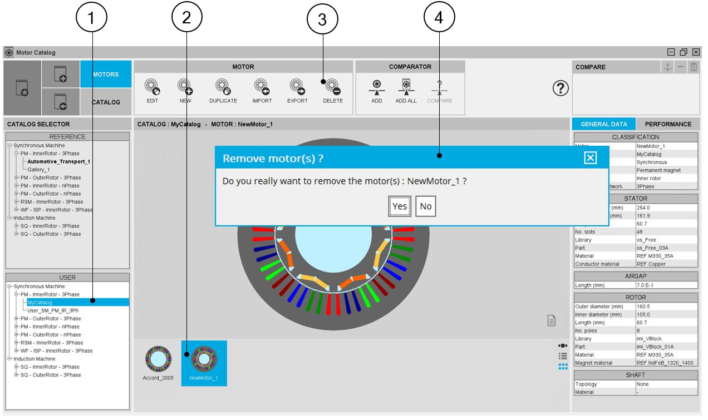708x420 pixels.
Task: Switch to list view mode
Action: [563, 355]
